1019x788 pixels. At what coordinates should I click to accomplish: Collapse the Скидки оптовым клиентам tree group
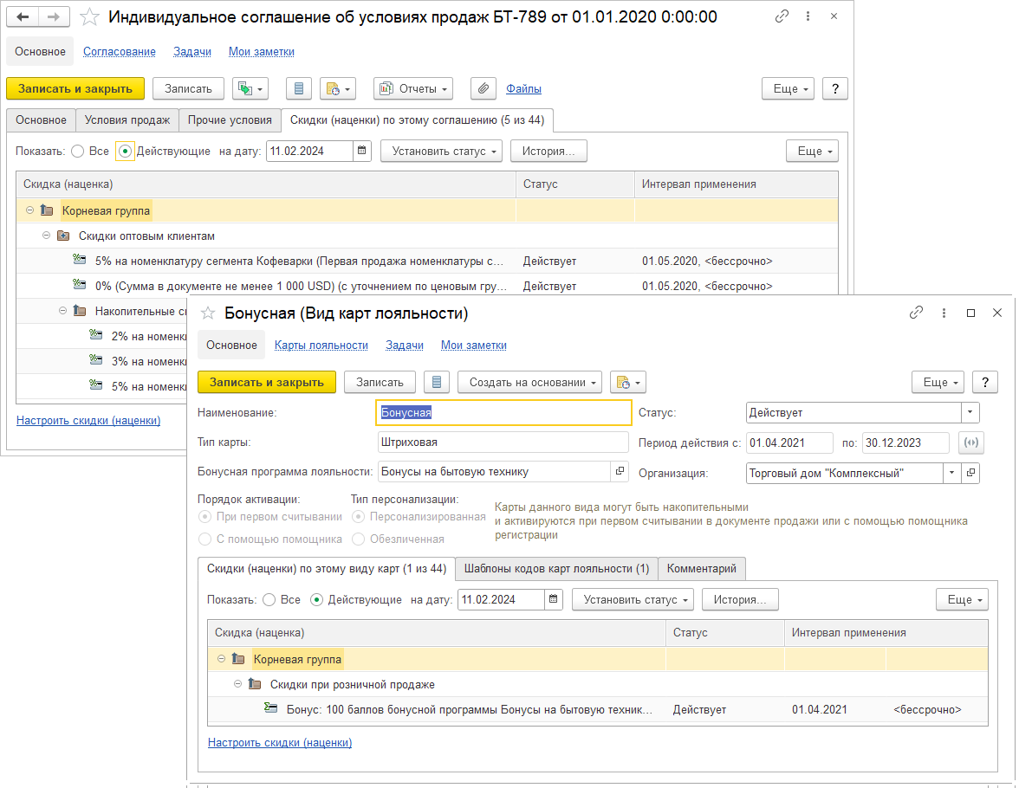(47, 236)
